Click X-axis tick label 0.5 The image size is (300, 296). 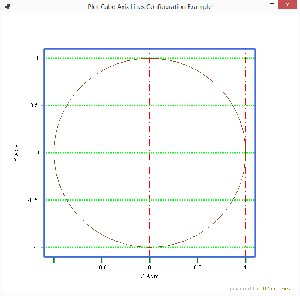tap(198, 268)
